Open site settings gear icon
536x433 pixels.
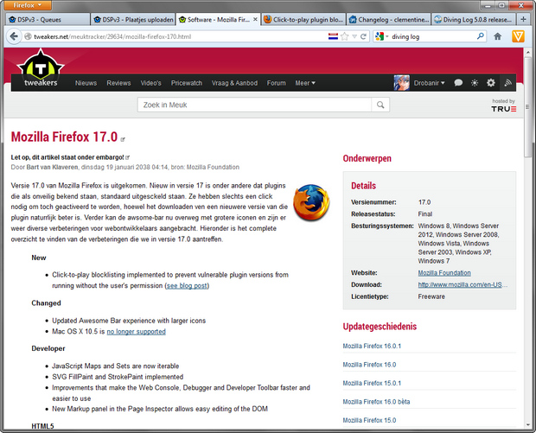pyautogui.click(x=490, y=83)
